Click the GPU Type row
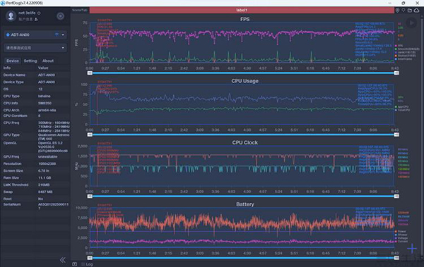Viewport: 424px width, 267px height. (35, 137)
